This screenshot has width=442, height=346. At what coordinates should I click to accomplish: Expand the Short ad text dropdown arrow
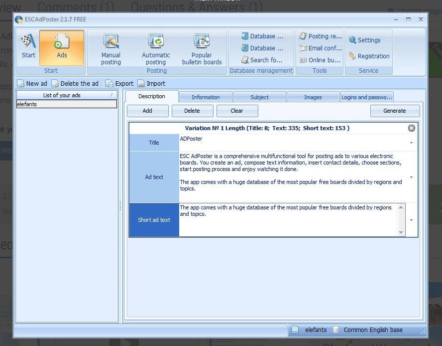411,220
